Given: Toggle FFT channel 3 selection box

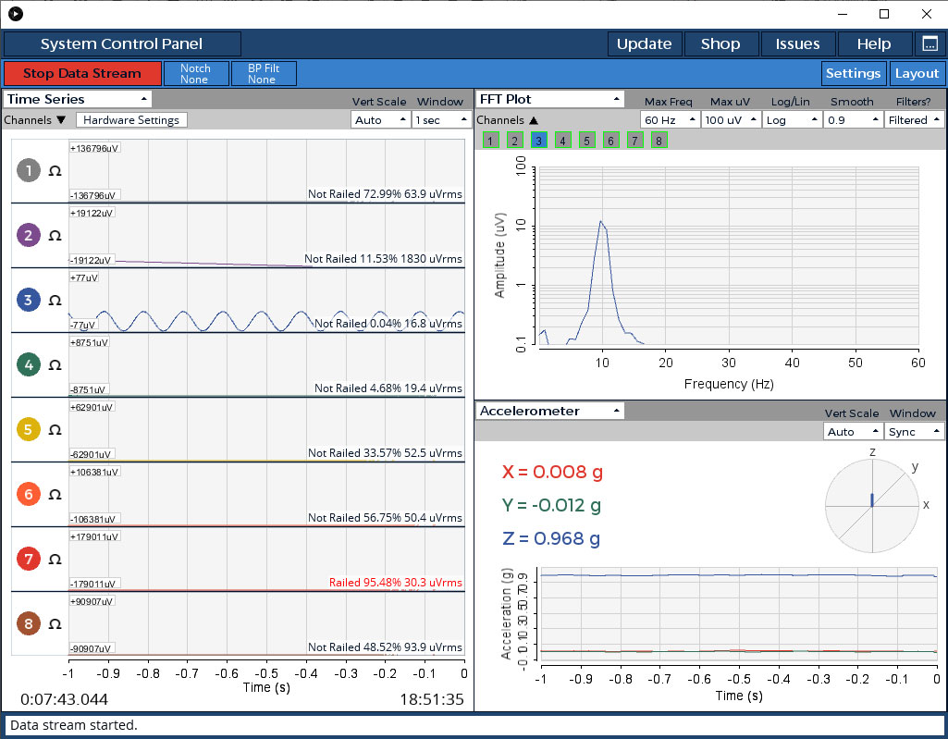Looking at the screenshot, I should (x=538, y=141).
